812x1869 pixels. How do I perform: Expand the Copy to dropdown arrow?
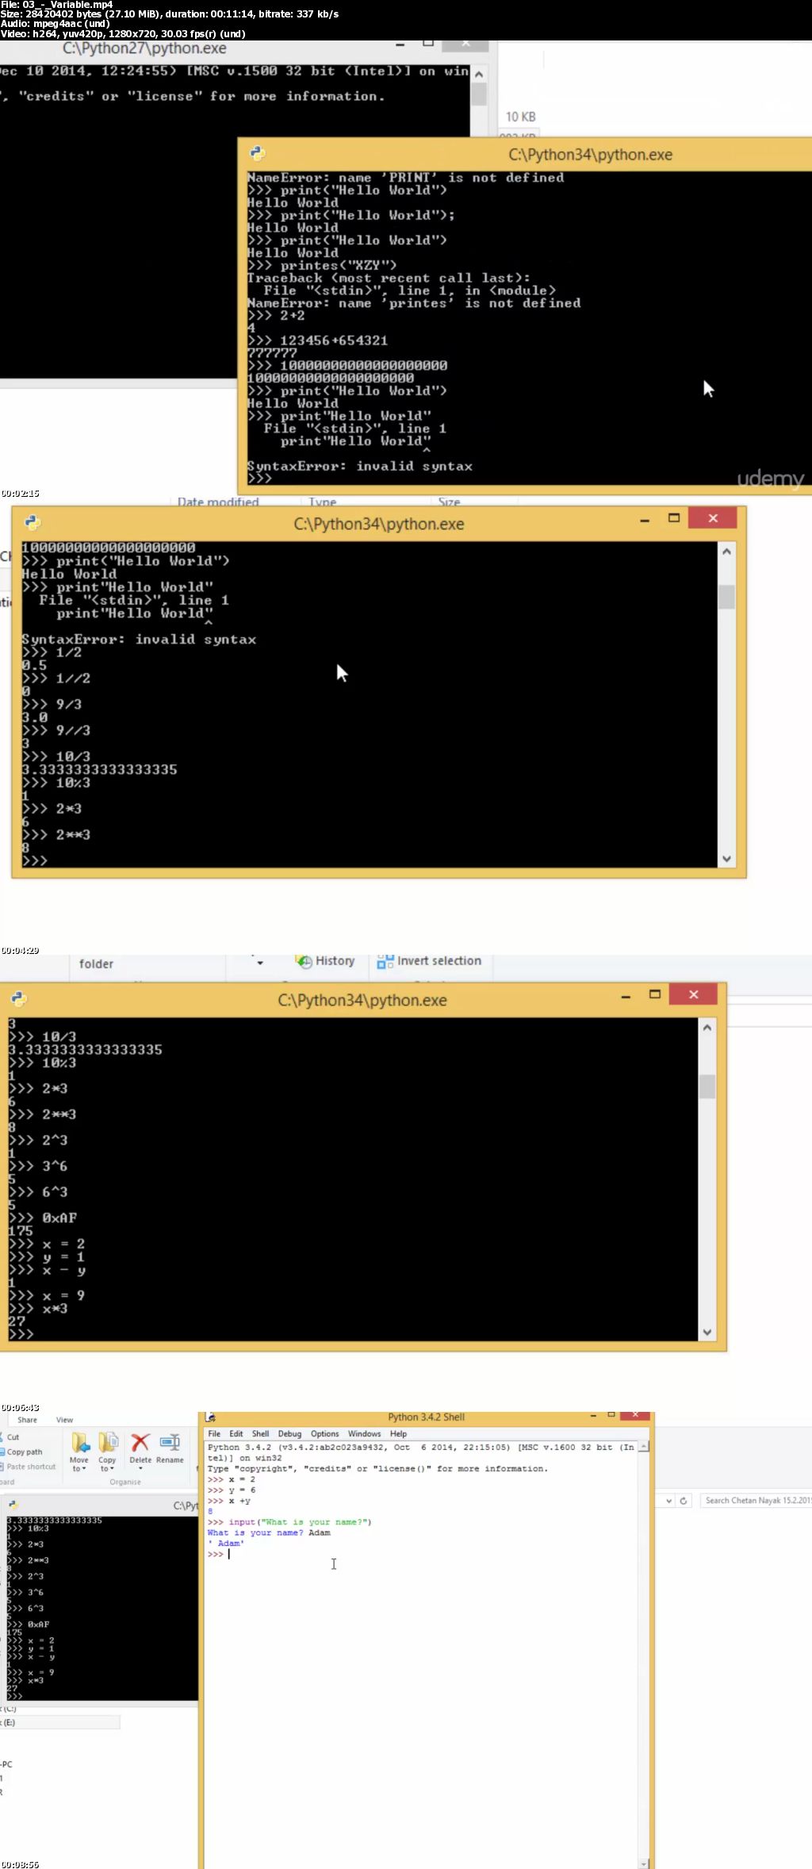[x=112, y=1469]
